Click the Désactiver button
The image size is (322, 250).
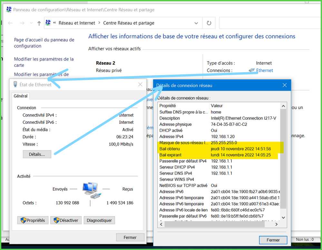(x=66, y=220)
